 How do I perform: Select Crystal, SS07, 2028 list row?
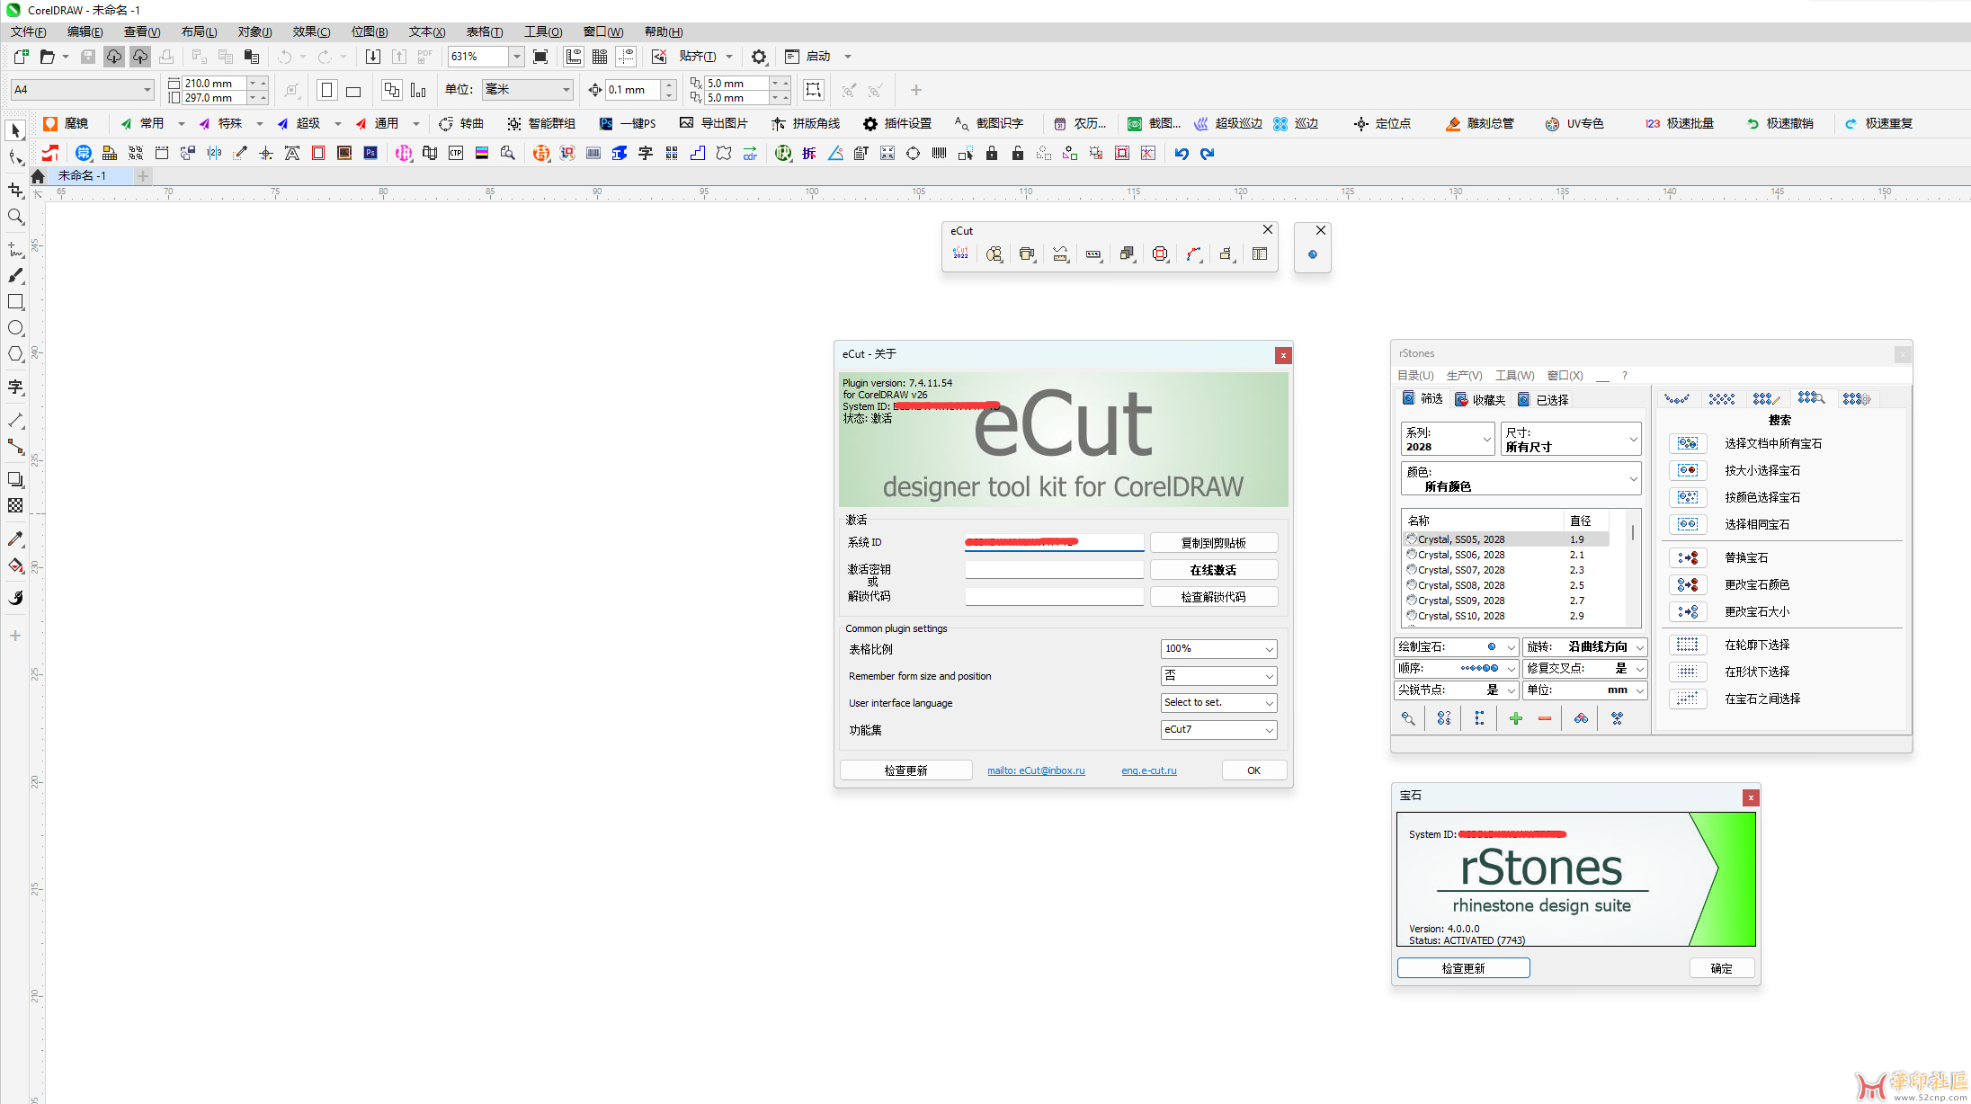(1460, 570)
